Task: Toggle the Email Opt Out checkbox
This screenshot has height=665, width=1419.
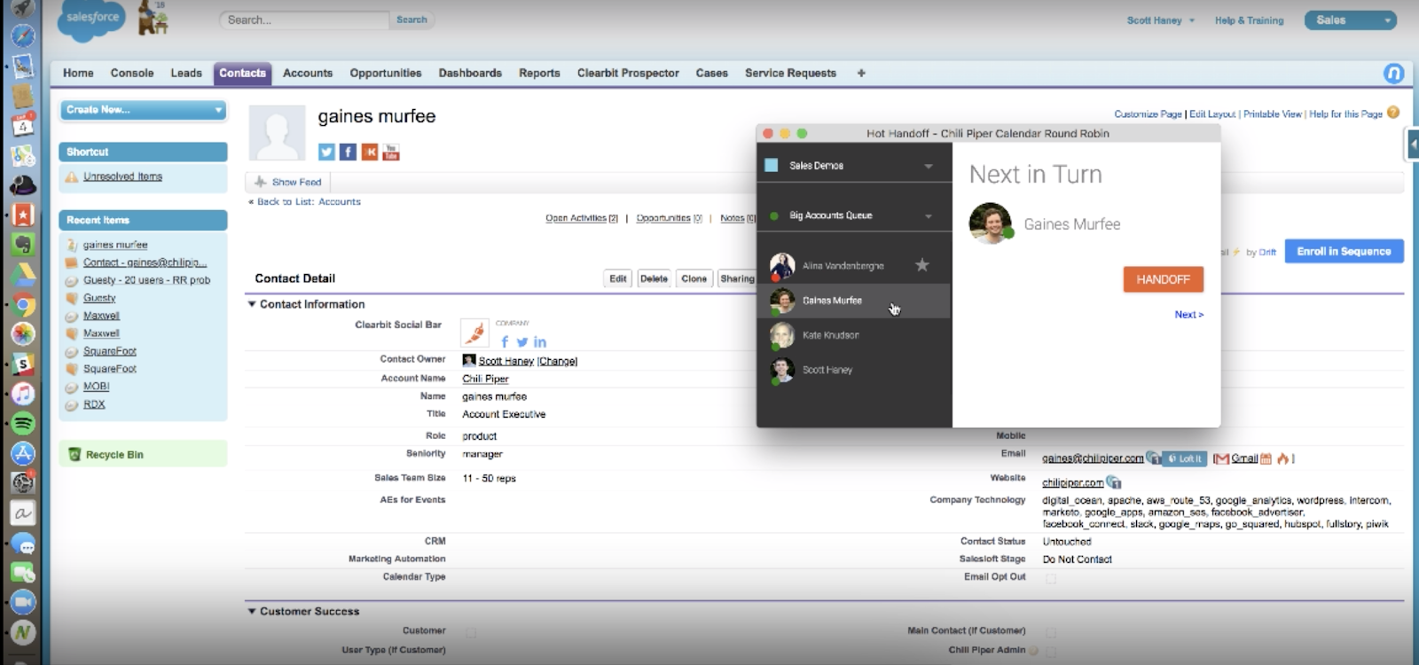Action: click(1051, 578)
